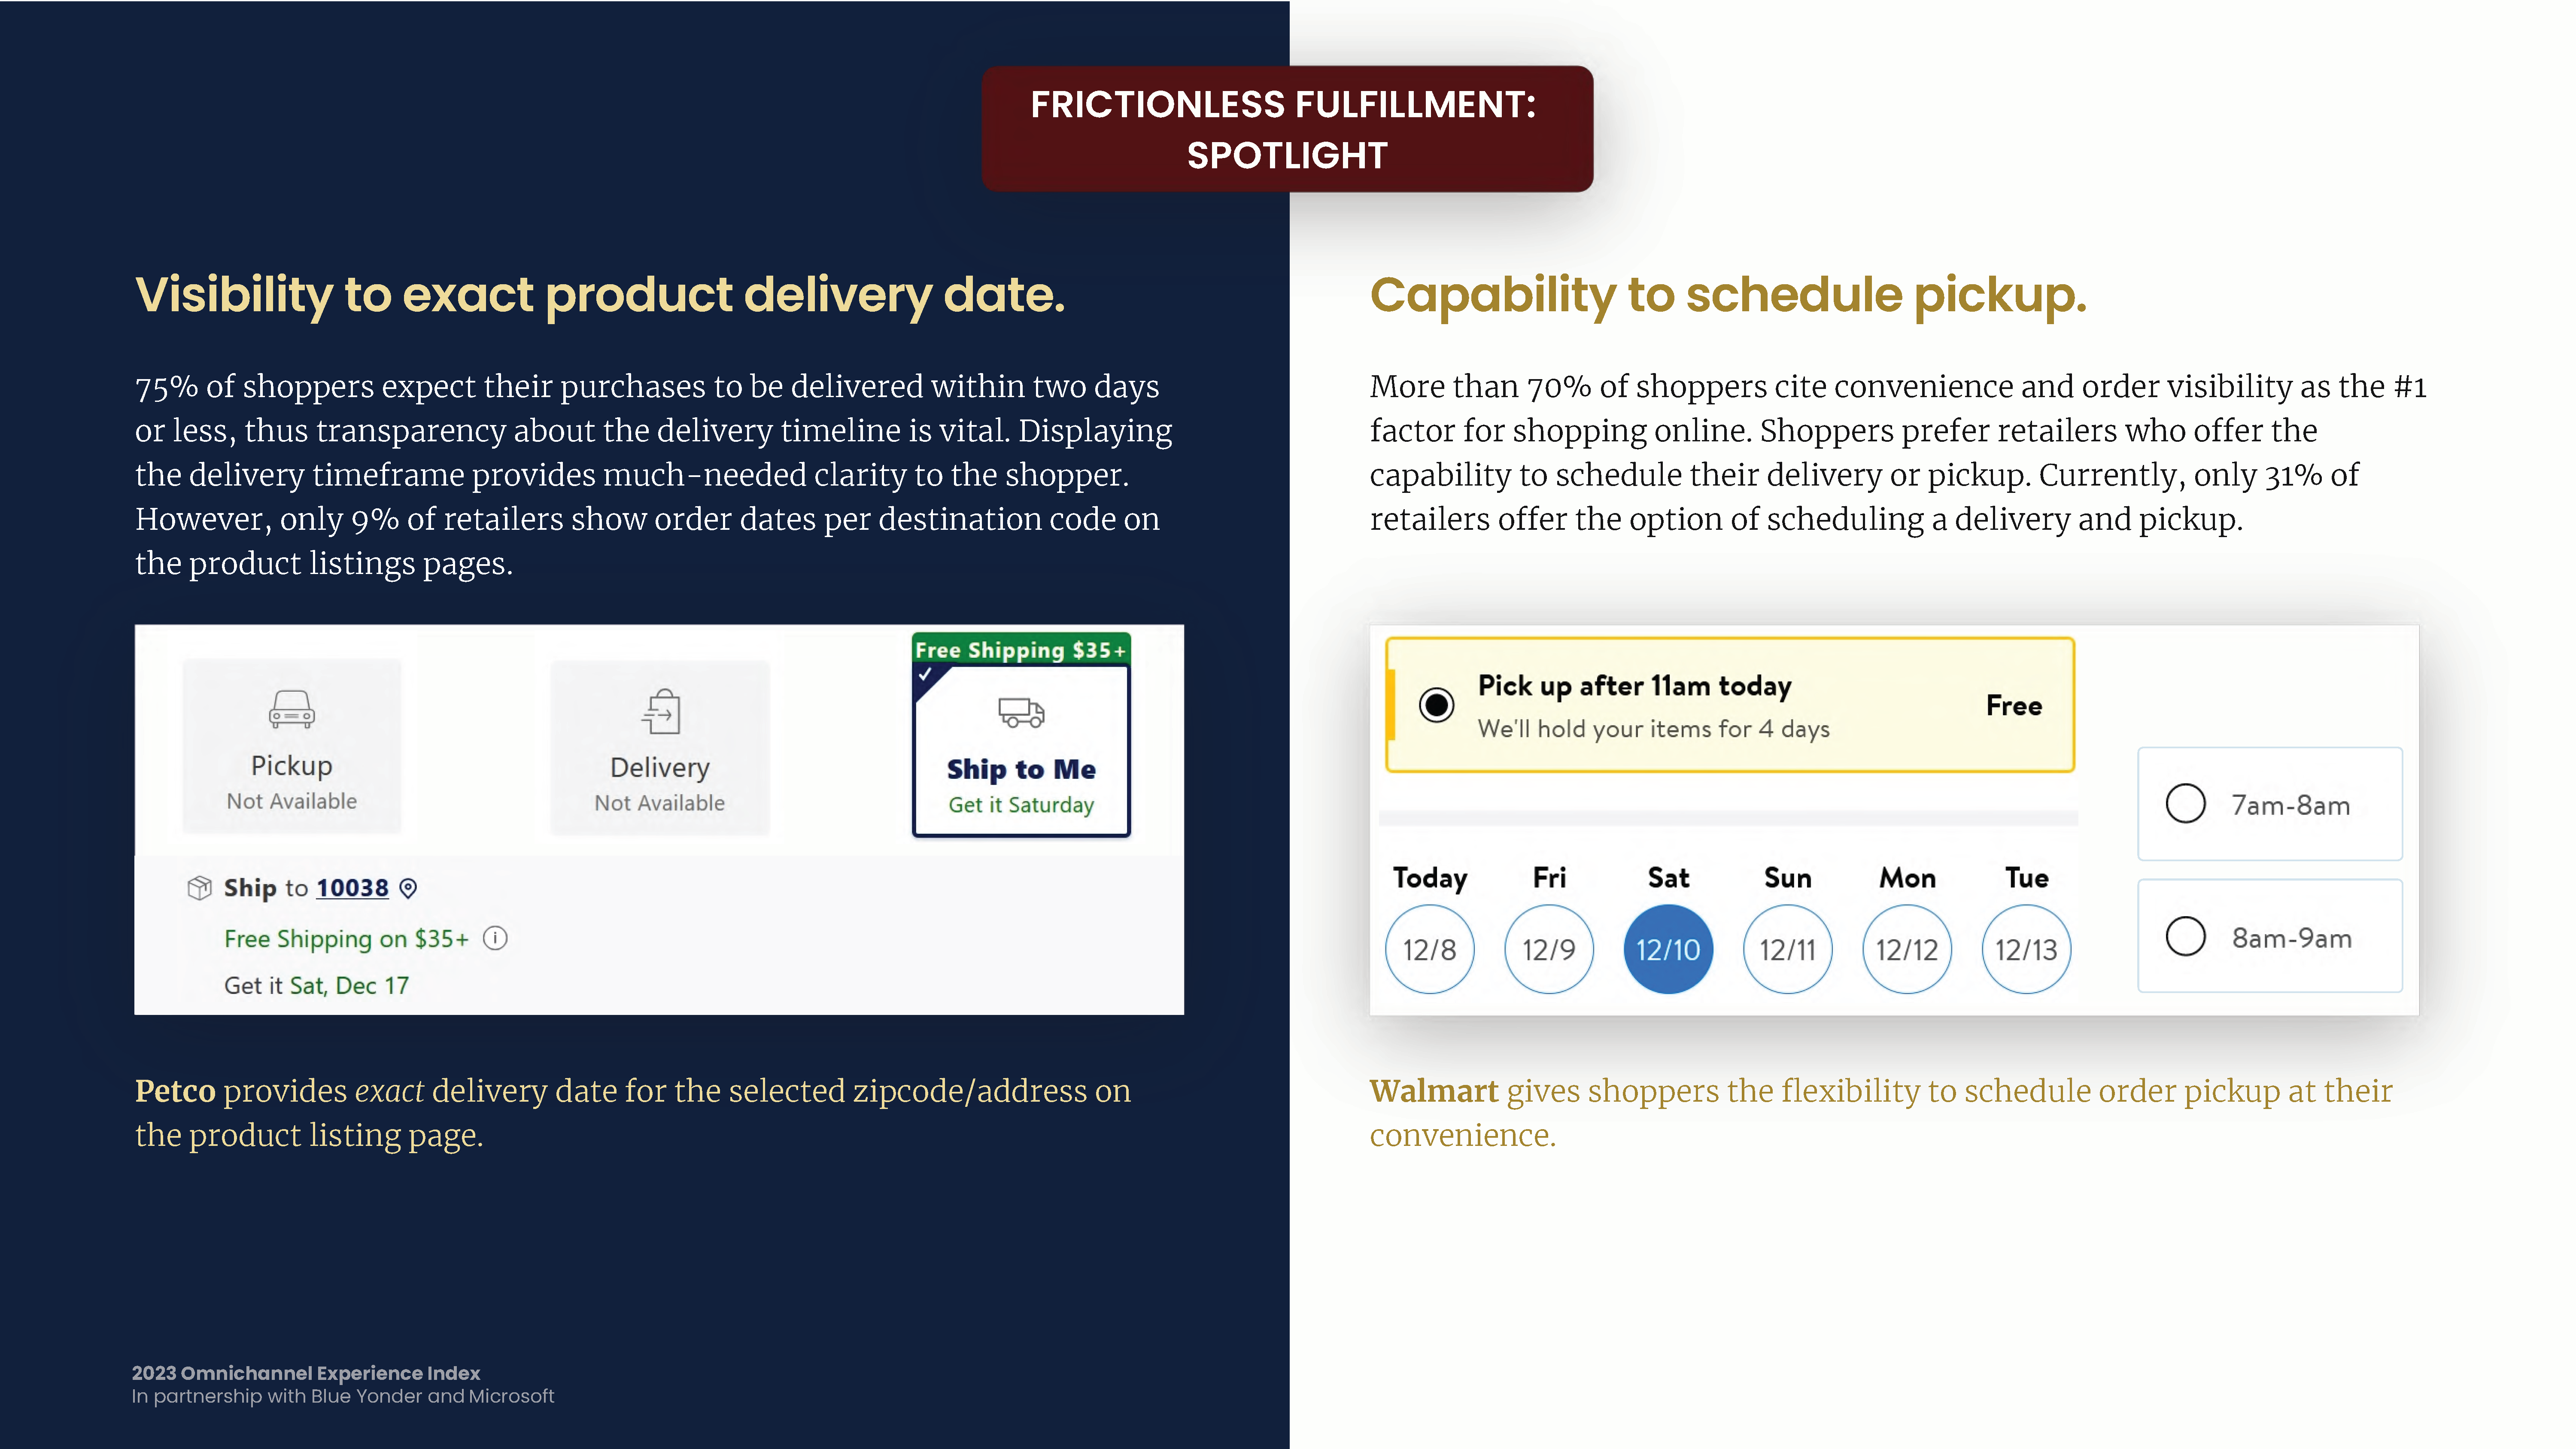2576x1449 pixels.
Task: Click the info icon next to Free Shipping
Action: 495,938
